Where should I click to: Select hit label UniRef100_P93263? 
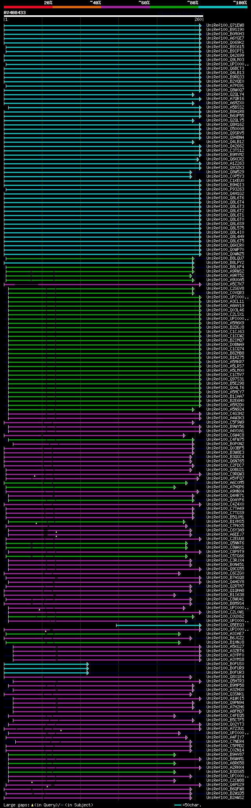coord(225,189)
